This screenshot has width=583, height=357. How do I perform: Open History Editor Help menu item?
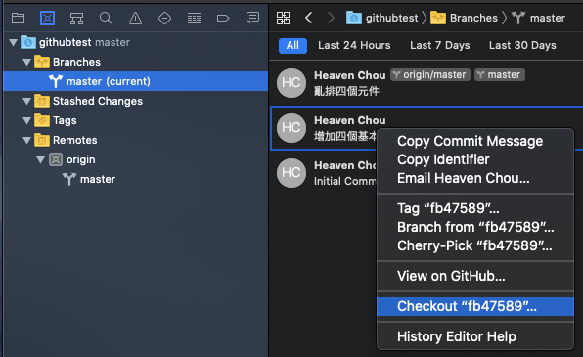coord(475,336)
